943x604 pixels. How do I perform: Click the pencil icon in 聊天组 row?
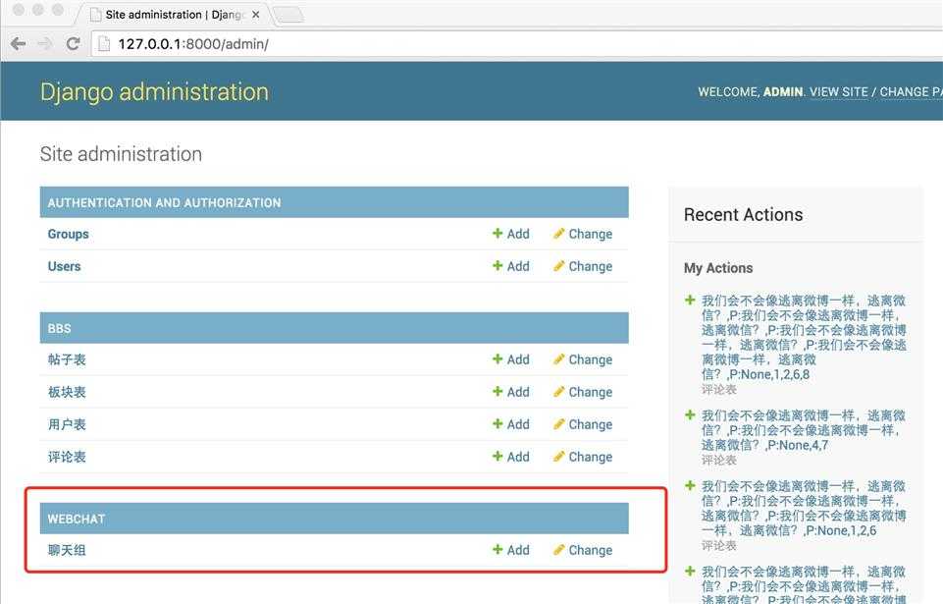tap(558, 550)
